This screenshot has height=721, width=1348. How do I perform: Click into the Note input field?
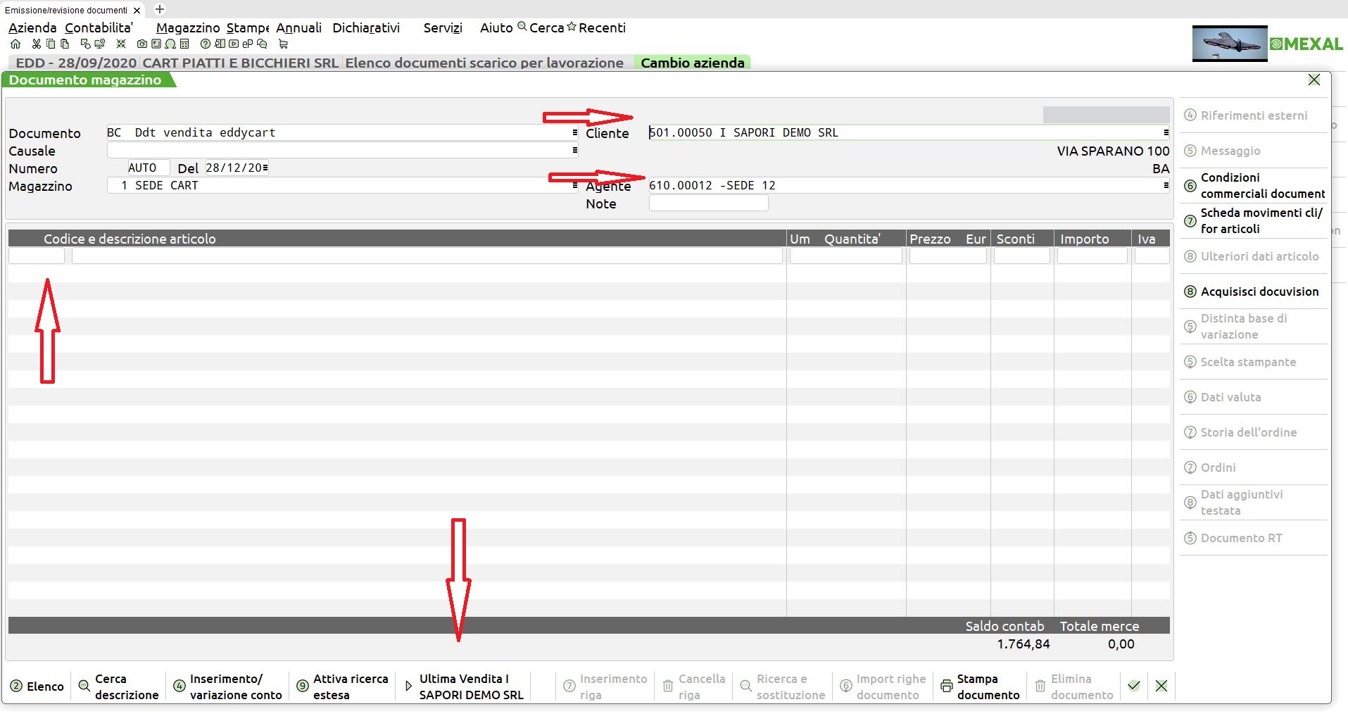708,203
